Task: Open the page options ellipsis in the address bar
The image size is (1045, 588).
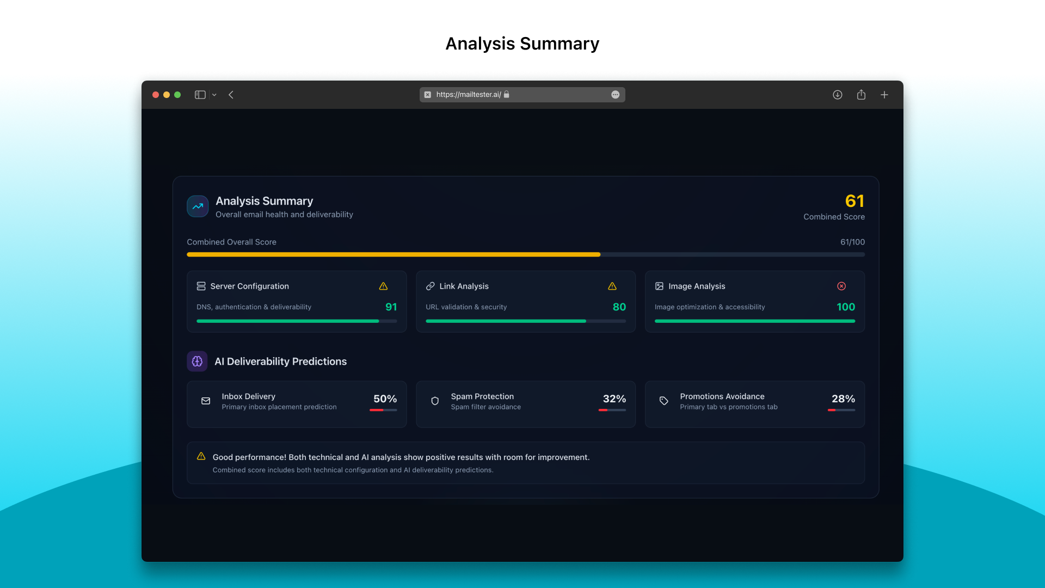Action: coord(616,94)
